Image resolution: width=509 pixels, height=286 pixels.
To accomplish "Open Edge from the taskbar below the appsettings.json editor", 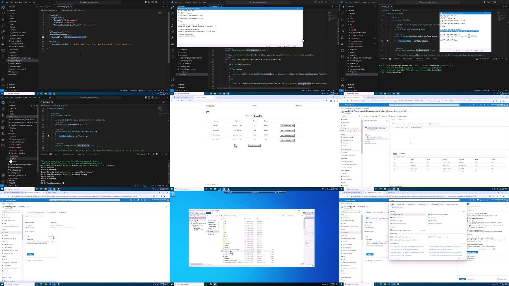I will click(41, 94).
